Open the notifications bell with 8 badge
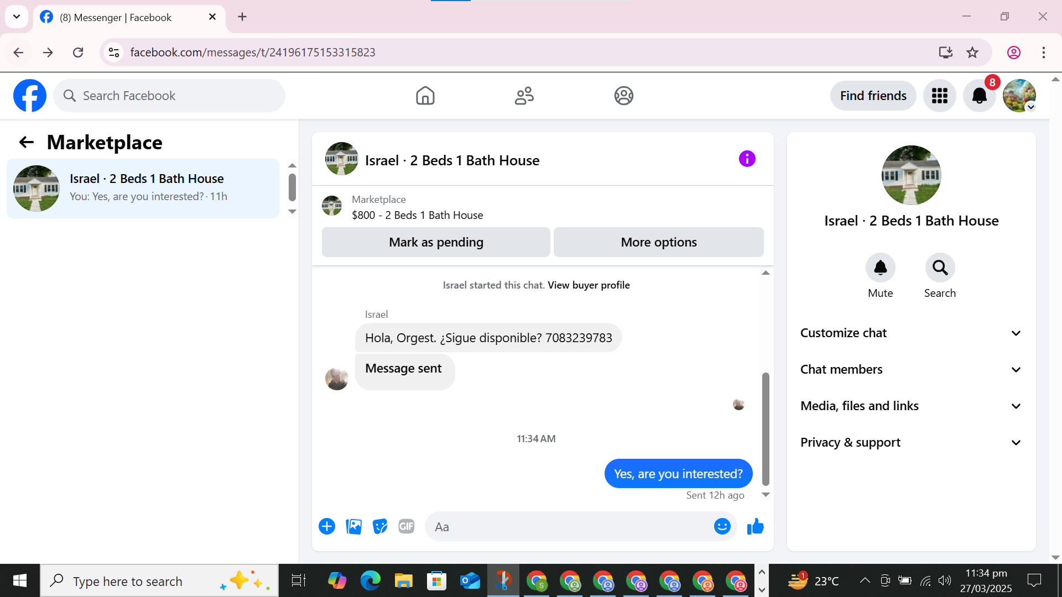The height and width of the screenshot is (597, 1062). 980,96
